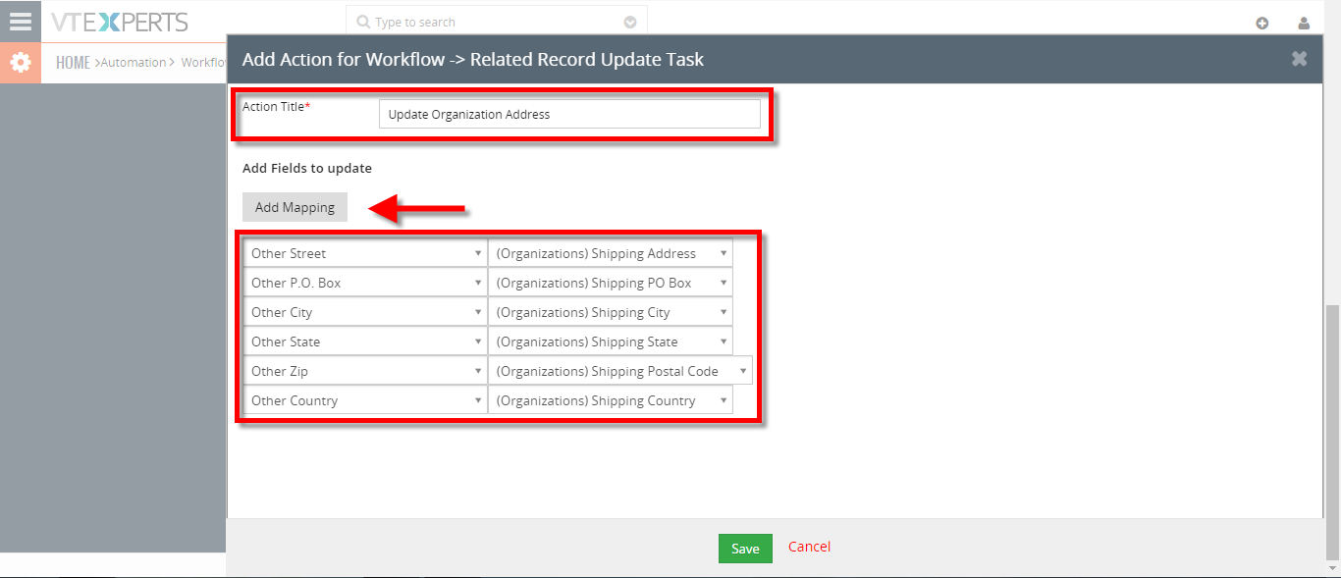Click the Cancel link
Image resolution: width=1341 pixels, height=578 pixels.
[809, 547]
